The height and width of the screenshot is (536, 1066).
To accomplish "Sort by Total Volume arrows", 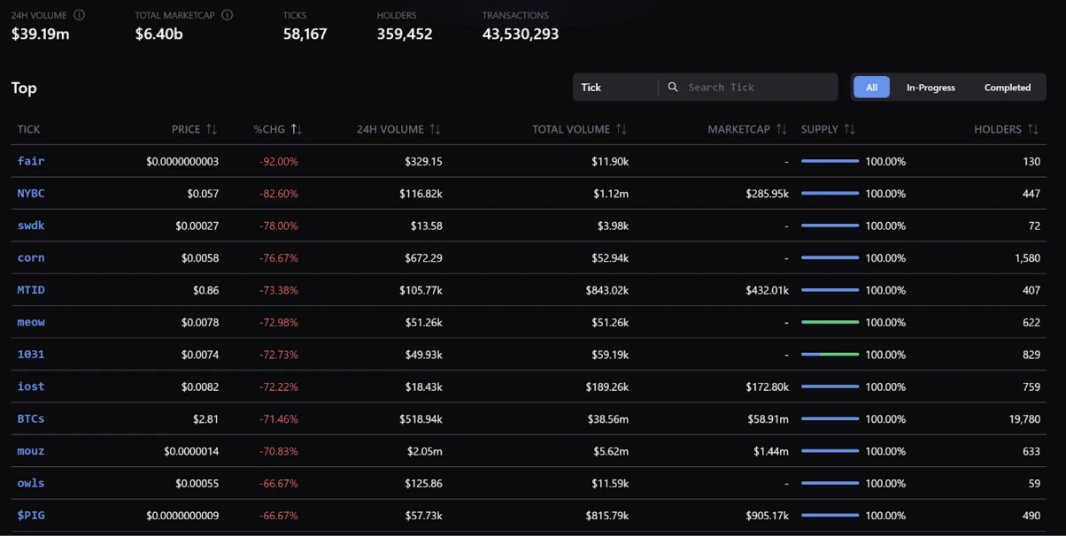I will point(621,129).
